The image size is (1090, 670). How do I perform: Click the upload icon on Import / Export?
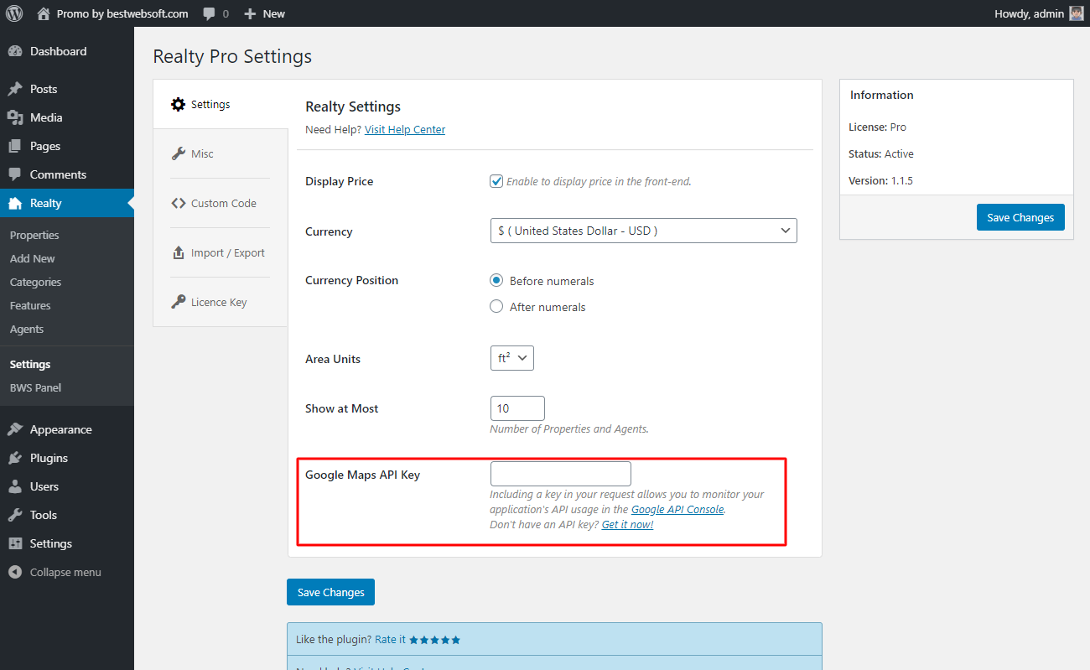(178, 252)
